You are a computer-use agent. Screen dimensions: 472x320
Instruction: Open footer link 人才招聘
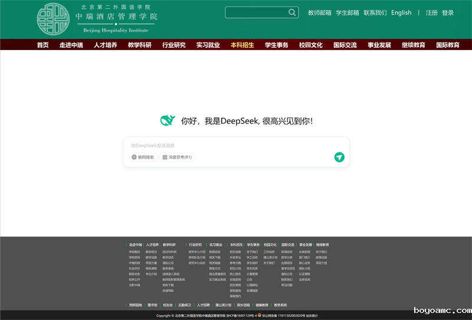(203, 305)
